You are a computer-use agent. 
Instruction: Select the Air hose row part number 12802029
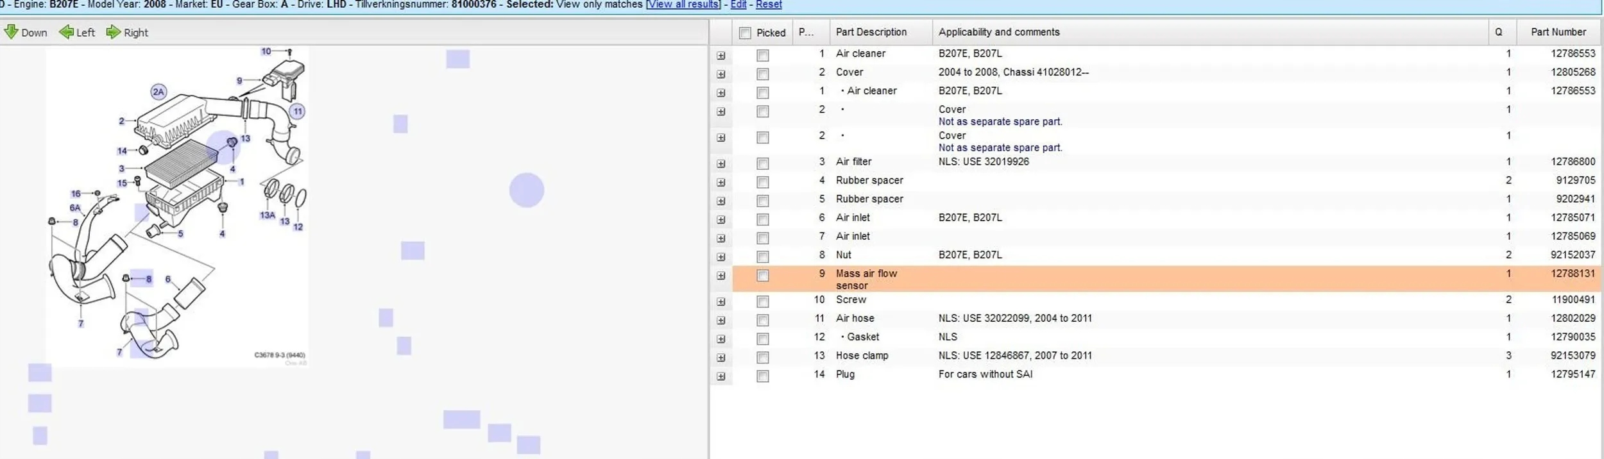[1573, 319]
